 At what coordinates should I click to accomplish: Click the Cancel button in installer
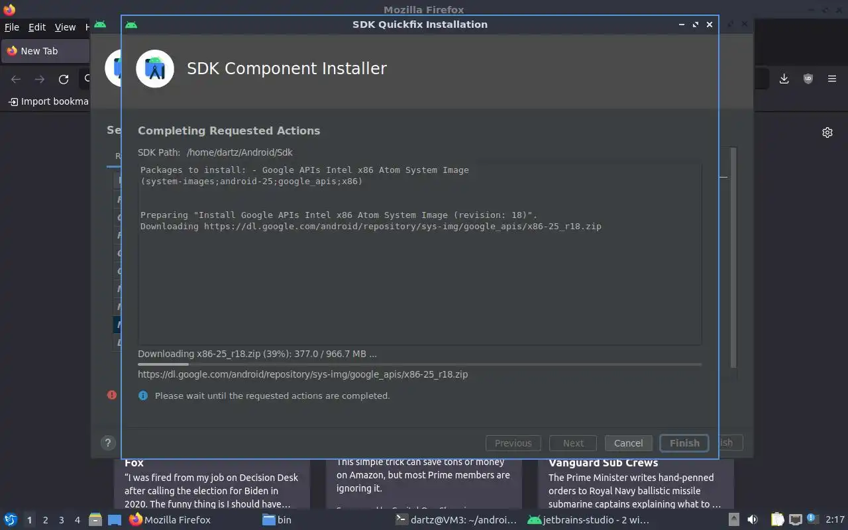(628, 443)
